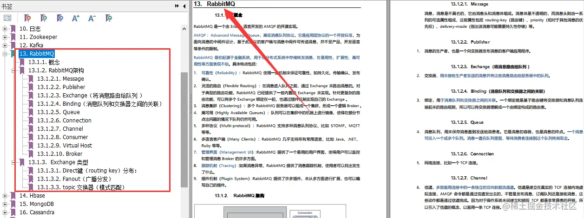Select the 14. Hbase bookmark label
The image size is (584, 218).
point(32,196)
